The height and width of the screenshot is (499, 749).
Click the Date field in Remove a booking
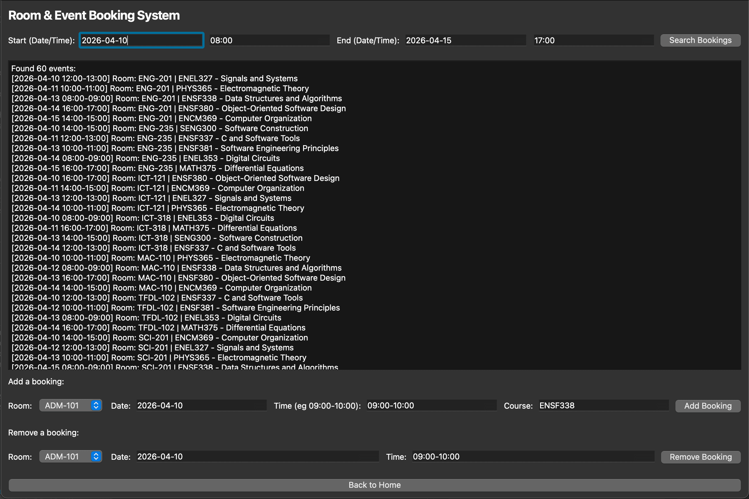[x=258, y=456]
